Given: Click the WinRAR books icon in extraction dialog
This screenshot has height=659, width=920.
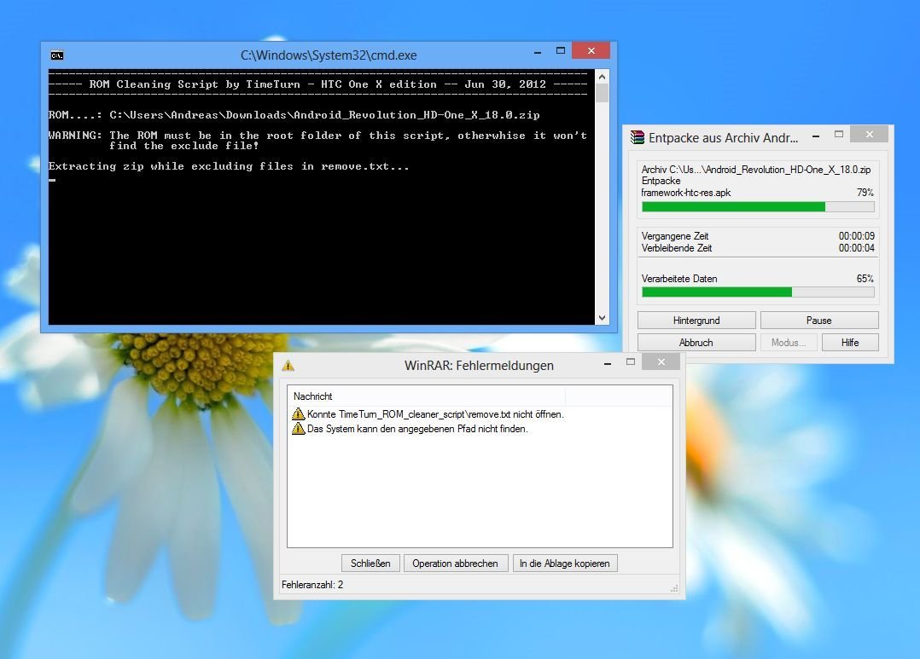Looking at the screenshot, I should (x=638, y=137).
